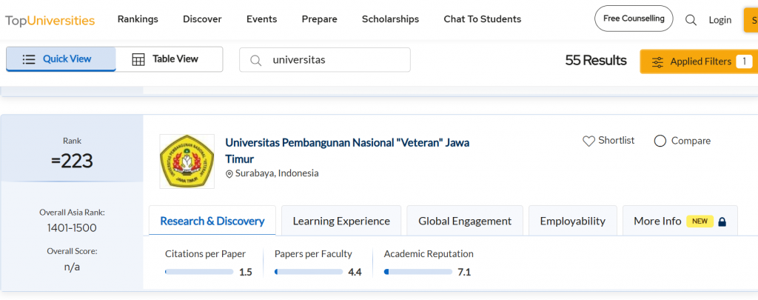
Task: Open the Applied Filters panel
Action: 699,61
